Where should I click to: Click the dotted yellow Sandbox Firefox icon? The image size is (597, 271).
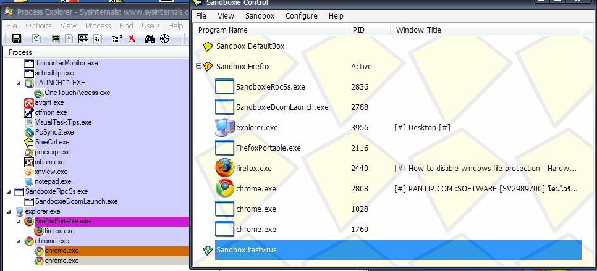[208, 67]
